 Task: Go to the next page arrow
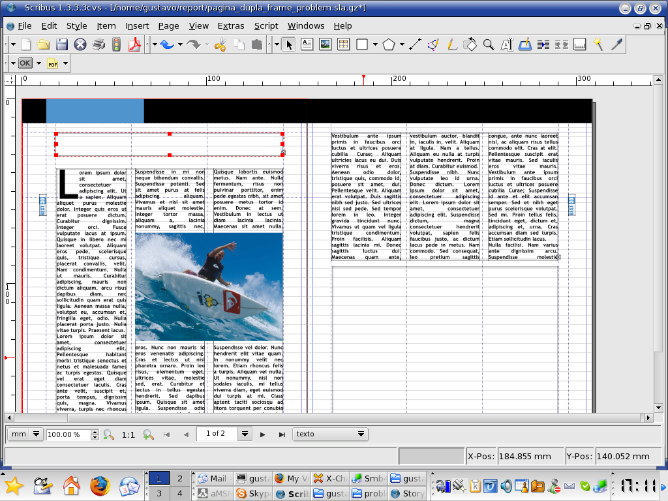[263, 434]
